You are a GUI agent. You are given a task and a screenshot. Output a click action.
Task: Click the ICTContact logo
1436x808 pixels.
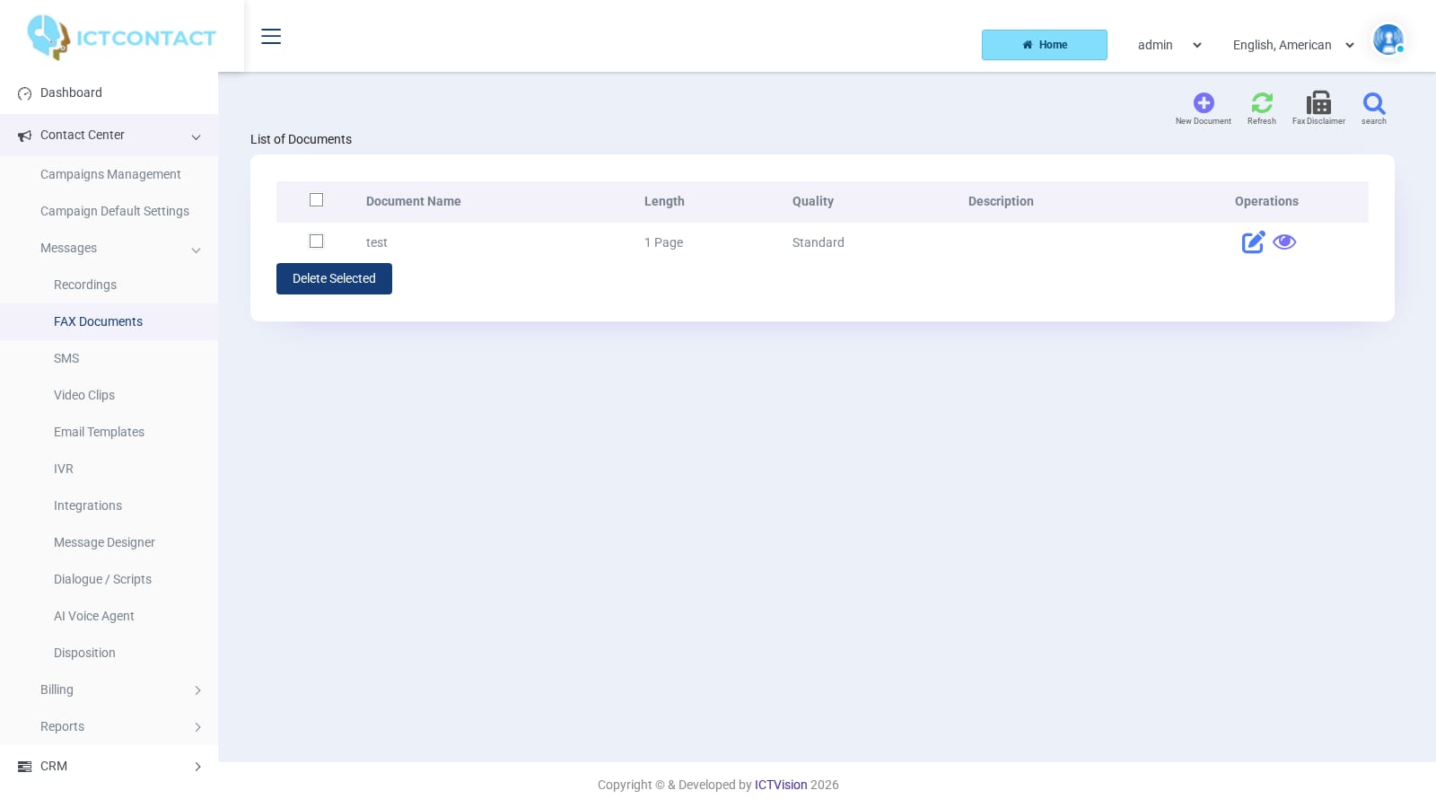coord(122,37)
